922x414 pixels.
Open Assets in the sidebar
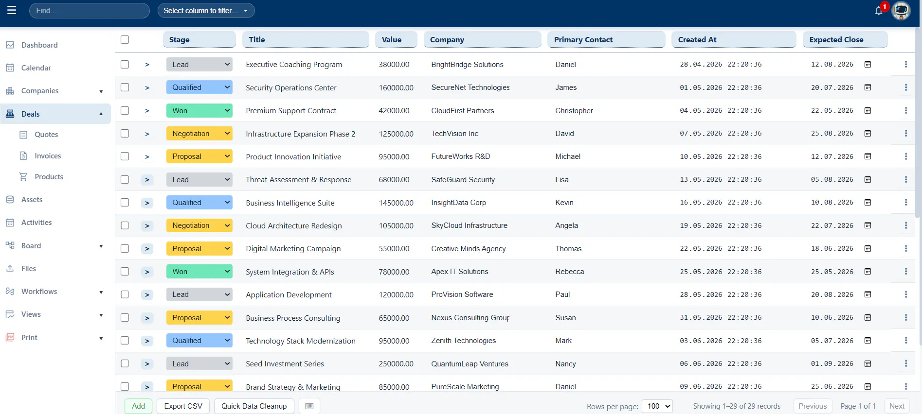[32, 200]
